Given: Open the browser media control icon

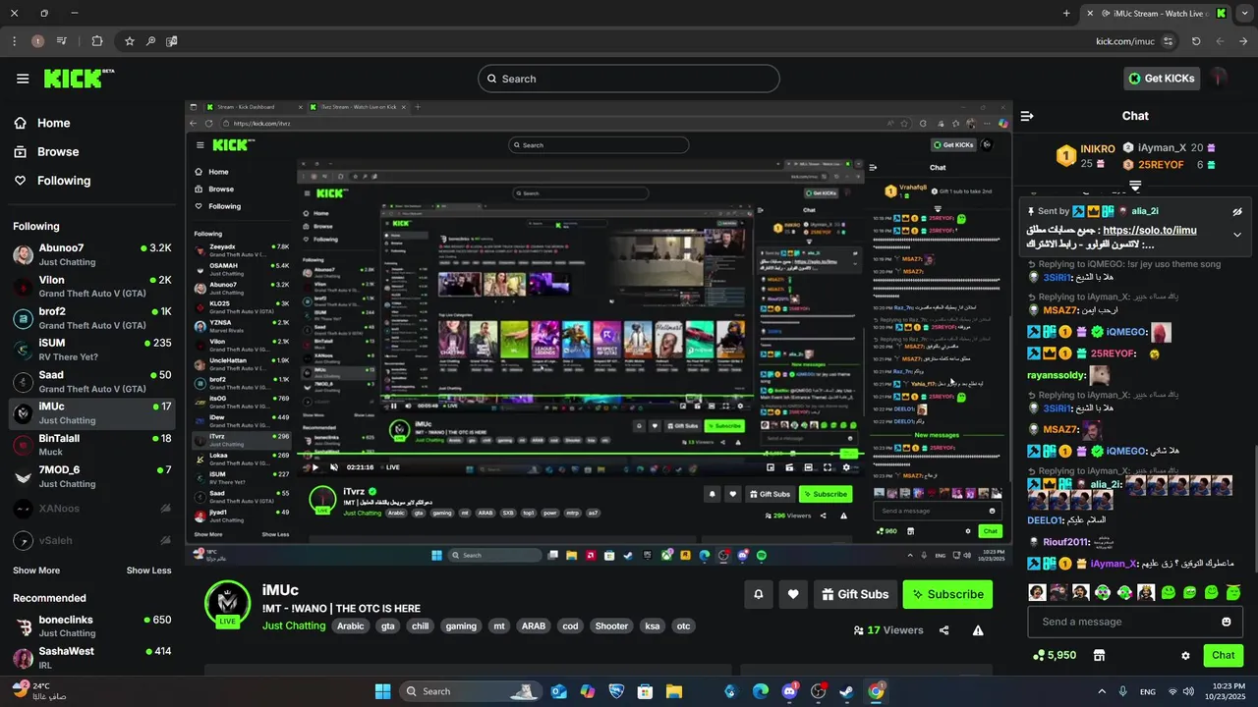Looking at the screenshot, I should pyautogui.click(x=62, y=41).
